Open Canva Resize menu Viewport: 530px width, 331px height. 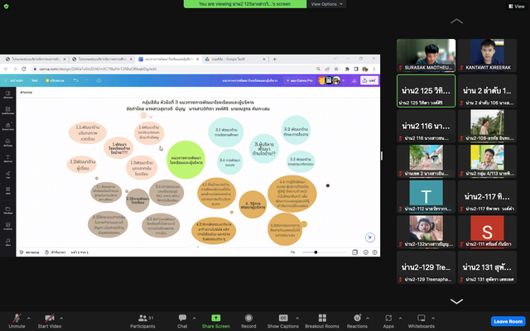[x=55, y=81]
